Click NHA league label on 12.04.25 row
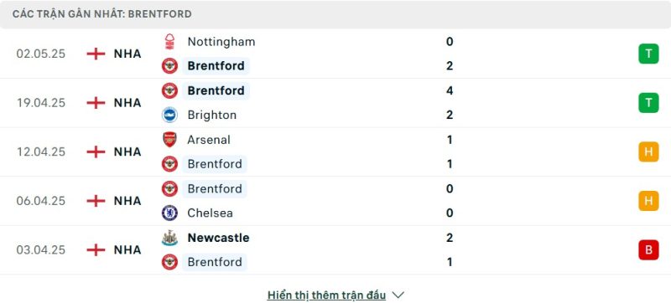The image size is (671, 303). (x=127, y=152)
